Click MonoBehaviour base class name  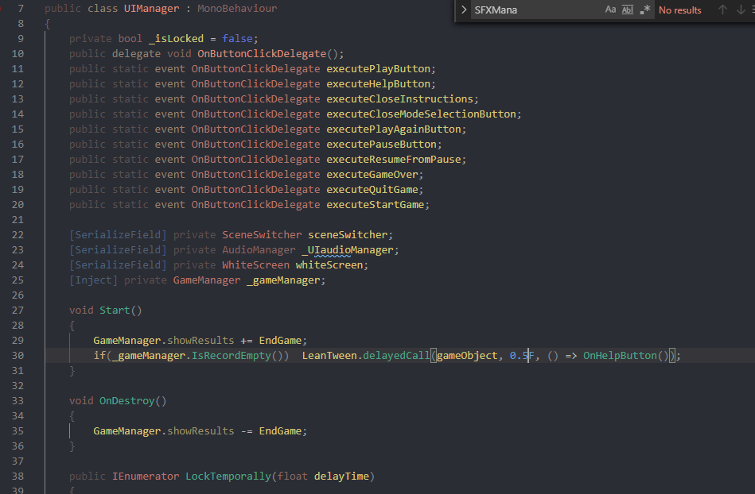[x=237, y=8]
